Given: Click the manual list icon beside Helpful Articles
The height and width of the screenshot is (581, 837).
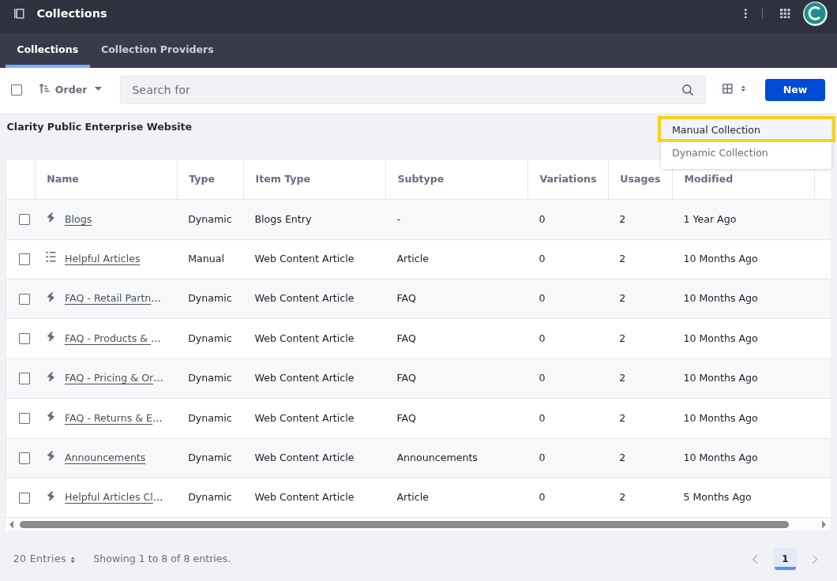Looking at the screenshot, I should coord(51,257).
